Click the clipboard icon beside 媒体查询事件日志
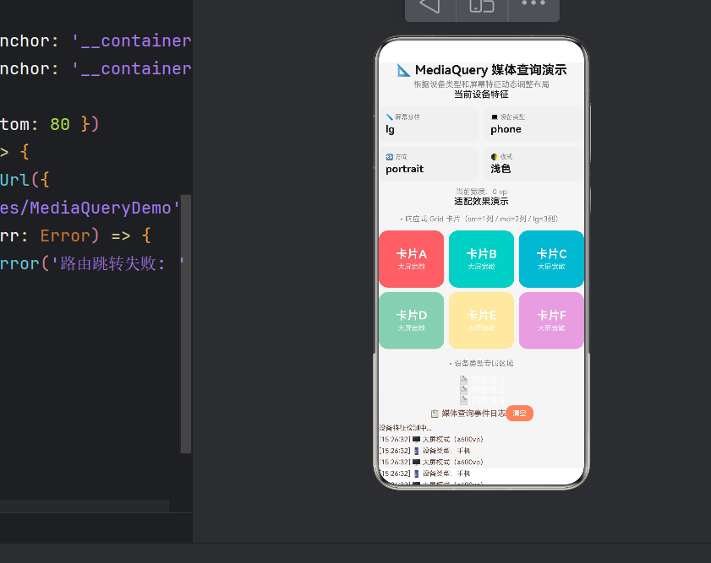The height and width of the screenshot is (563, 711). [x=435, y=414]
